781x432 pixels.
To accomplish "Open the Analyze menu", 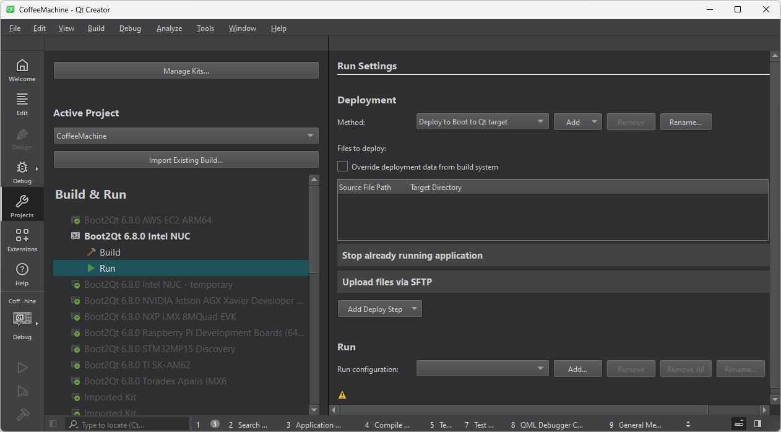I will point(169,28).
